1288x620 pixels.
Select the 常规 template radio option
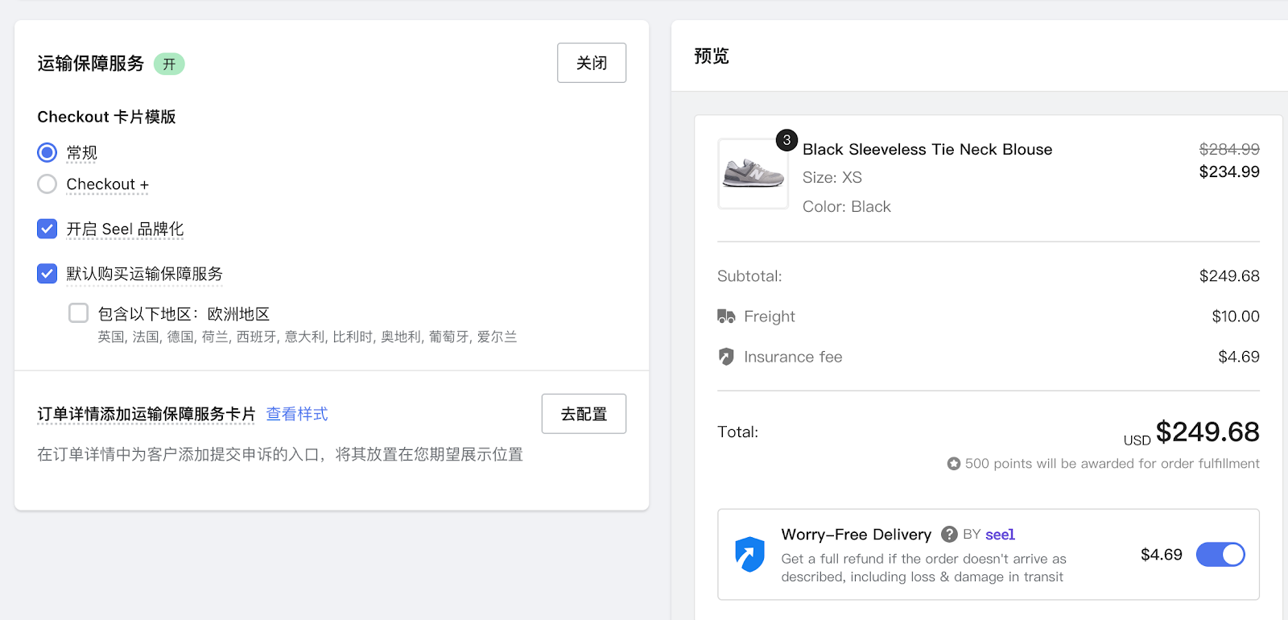point(47,152)
